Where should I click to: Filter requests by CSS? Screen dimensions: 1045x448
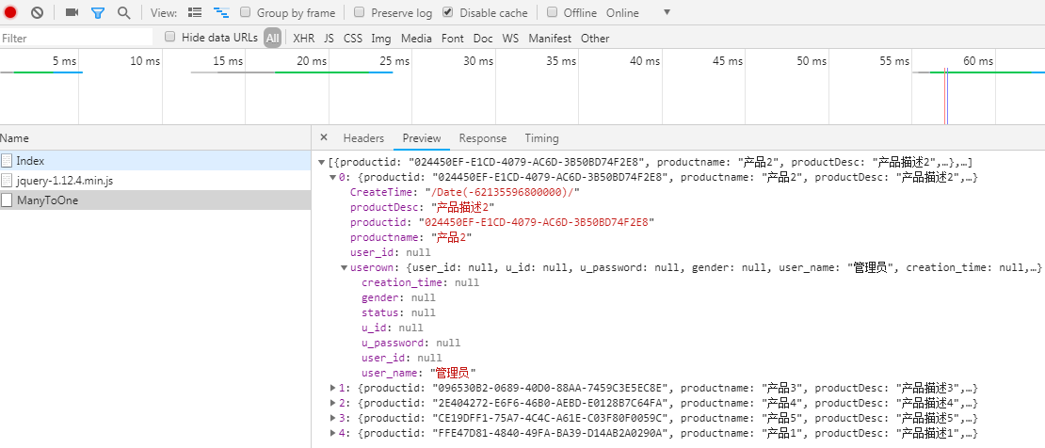tap(352, 38)
